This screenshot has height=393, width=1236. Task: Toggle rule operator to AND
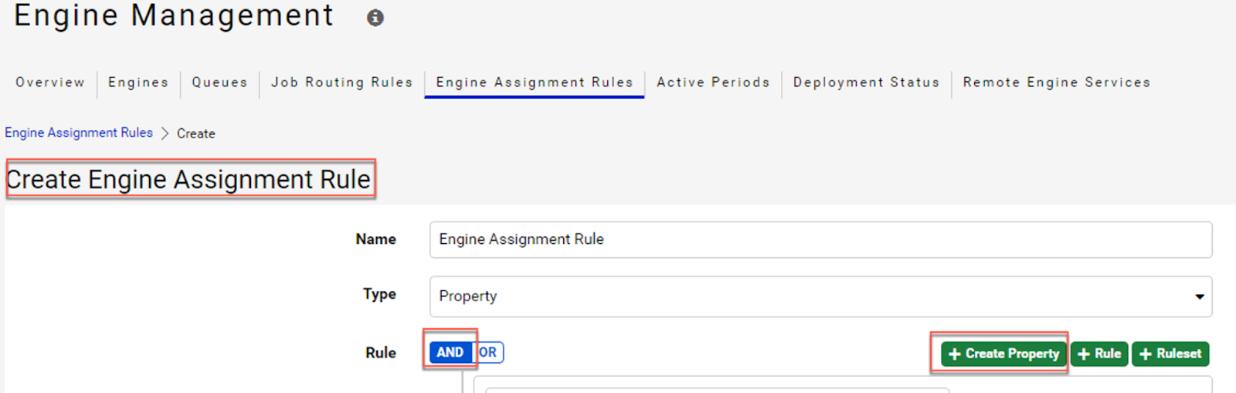450,352
